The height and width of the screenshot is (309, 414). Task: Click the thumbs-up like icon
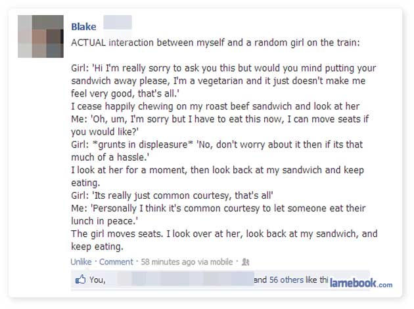[80, 279]
